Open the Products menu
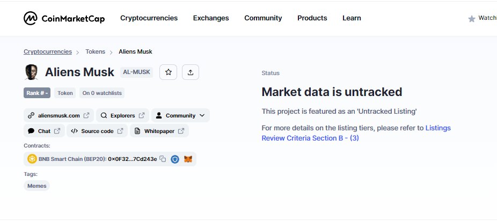 tap(312, 18)
